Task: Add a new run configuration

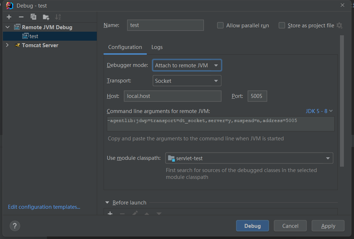Action: [x=9, y=17]
